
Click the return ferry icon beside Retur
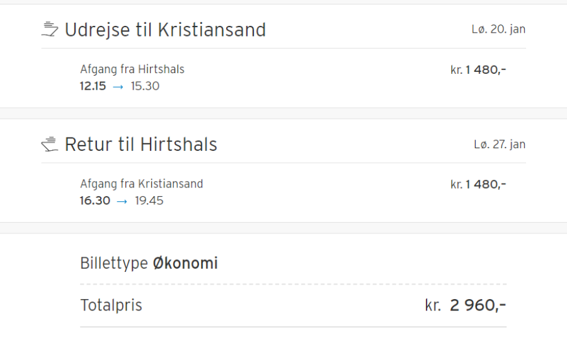tap(50, 144)
